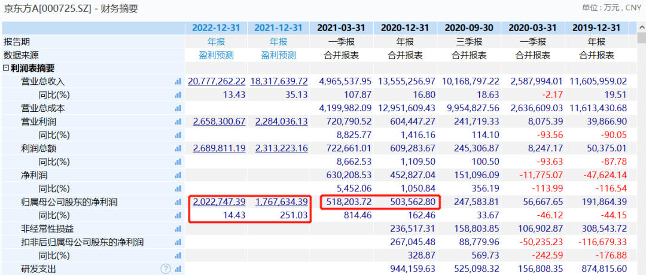Select cell value 503,562.80

click(412, 202)
